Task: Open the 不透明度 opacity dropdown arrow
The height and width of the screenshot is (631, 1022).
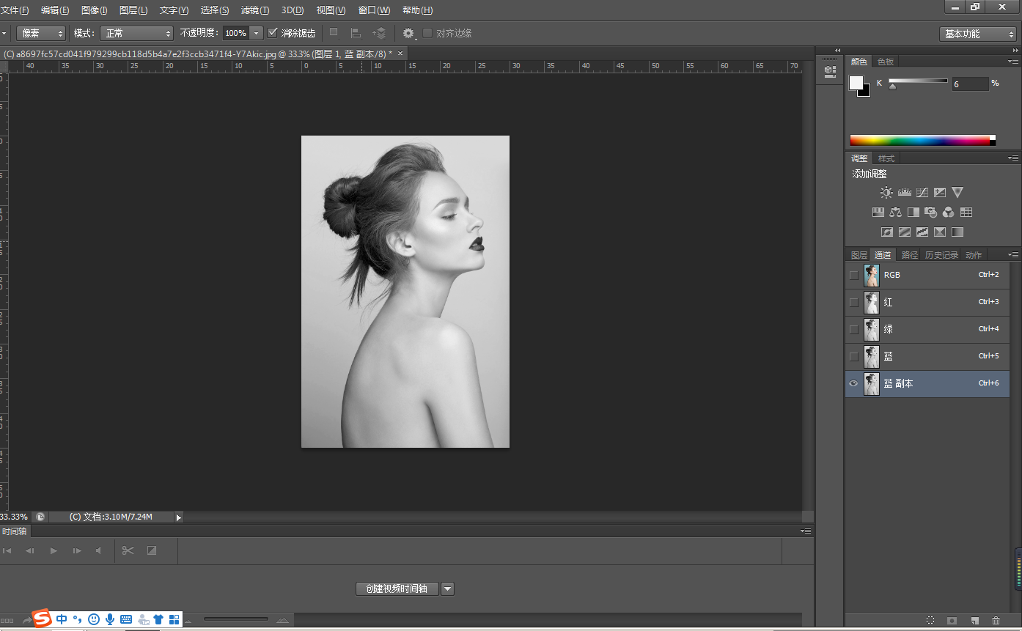Action: [x=256, y=33]
